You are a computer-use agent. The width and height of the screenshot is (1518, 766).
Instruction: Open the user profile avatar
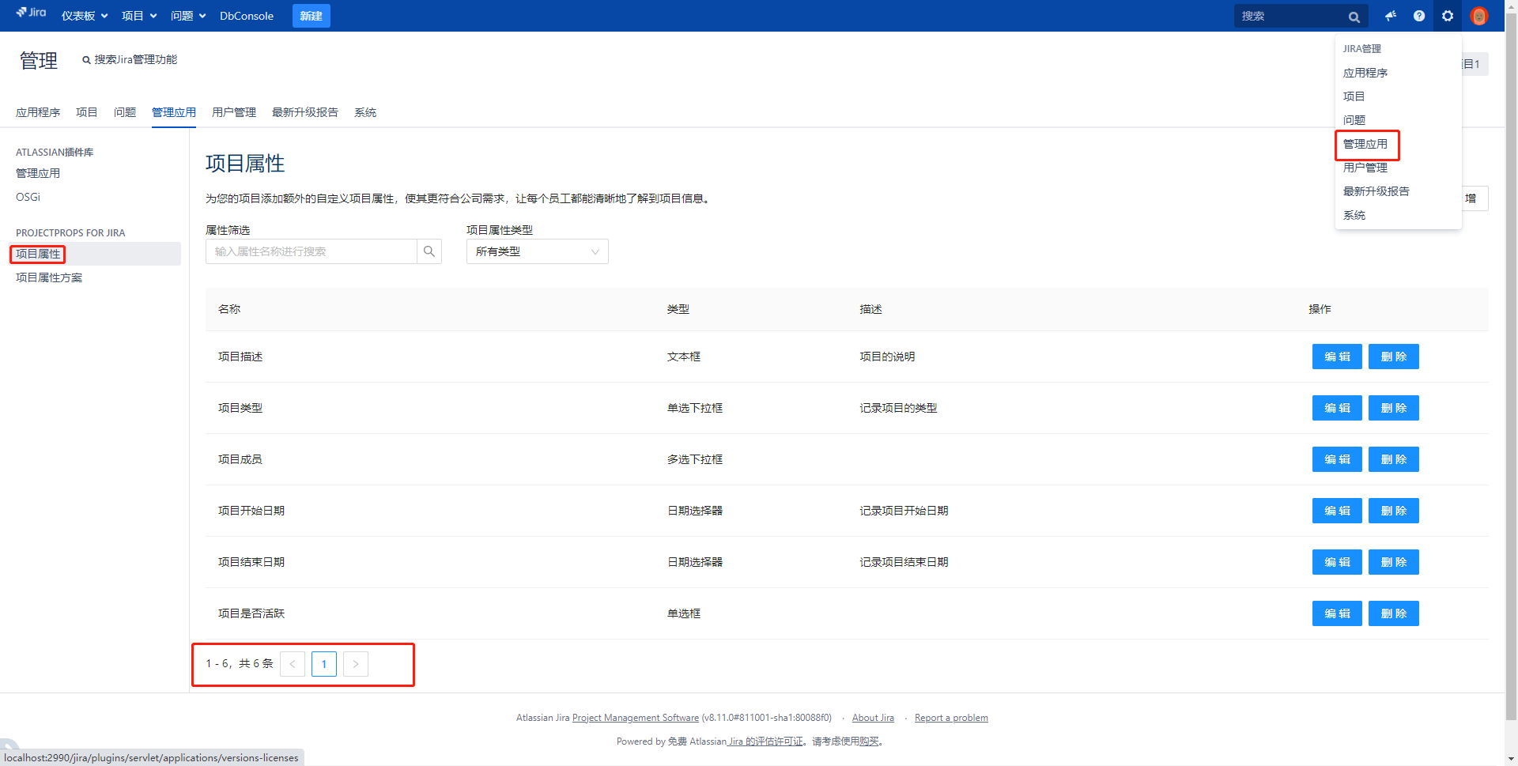click(1478, 16)
